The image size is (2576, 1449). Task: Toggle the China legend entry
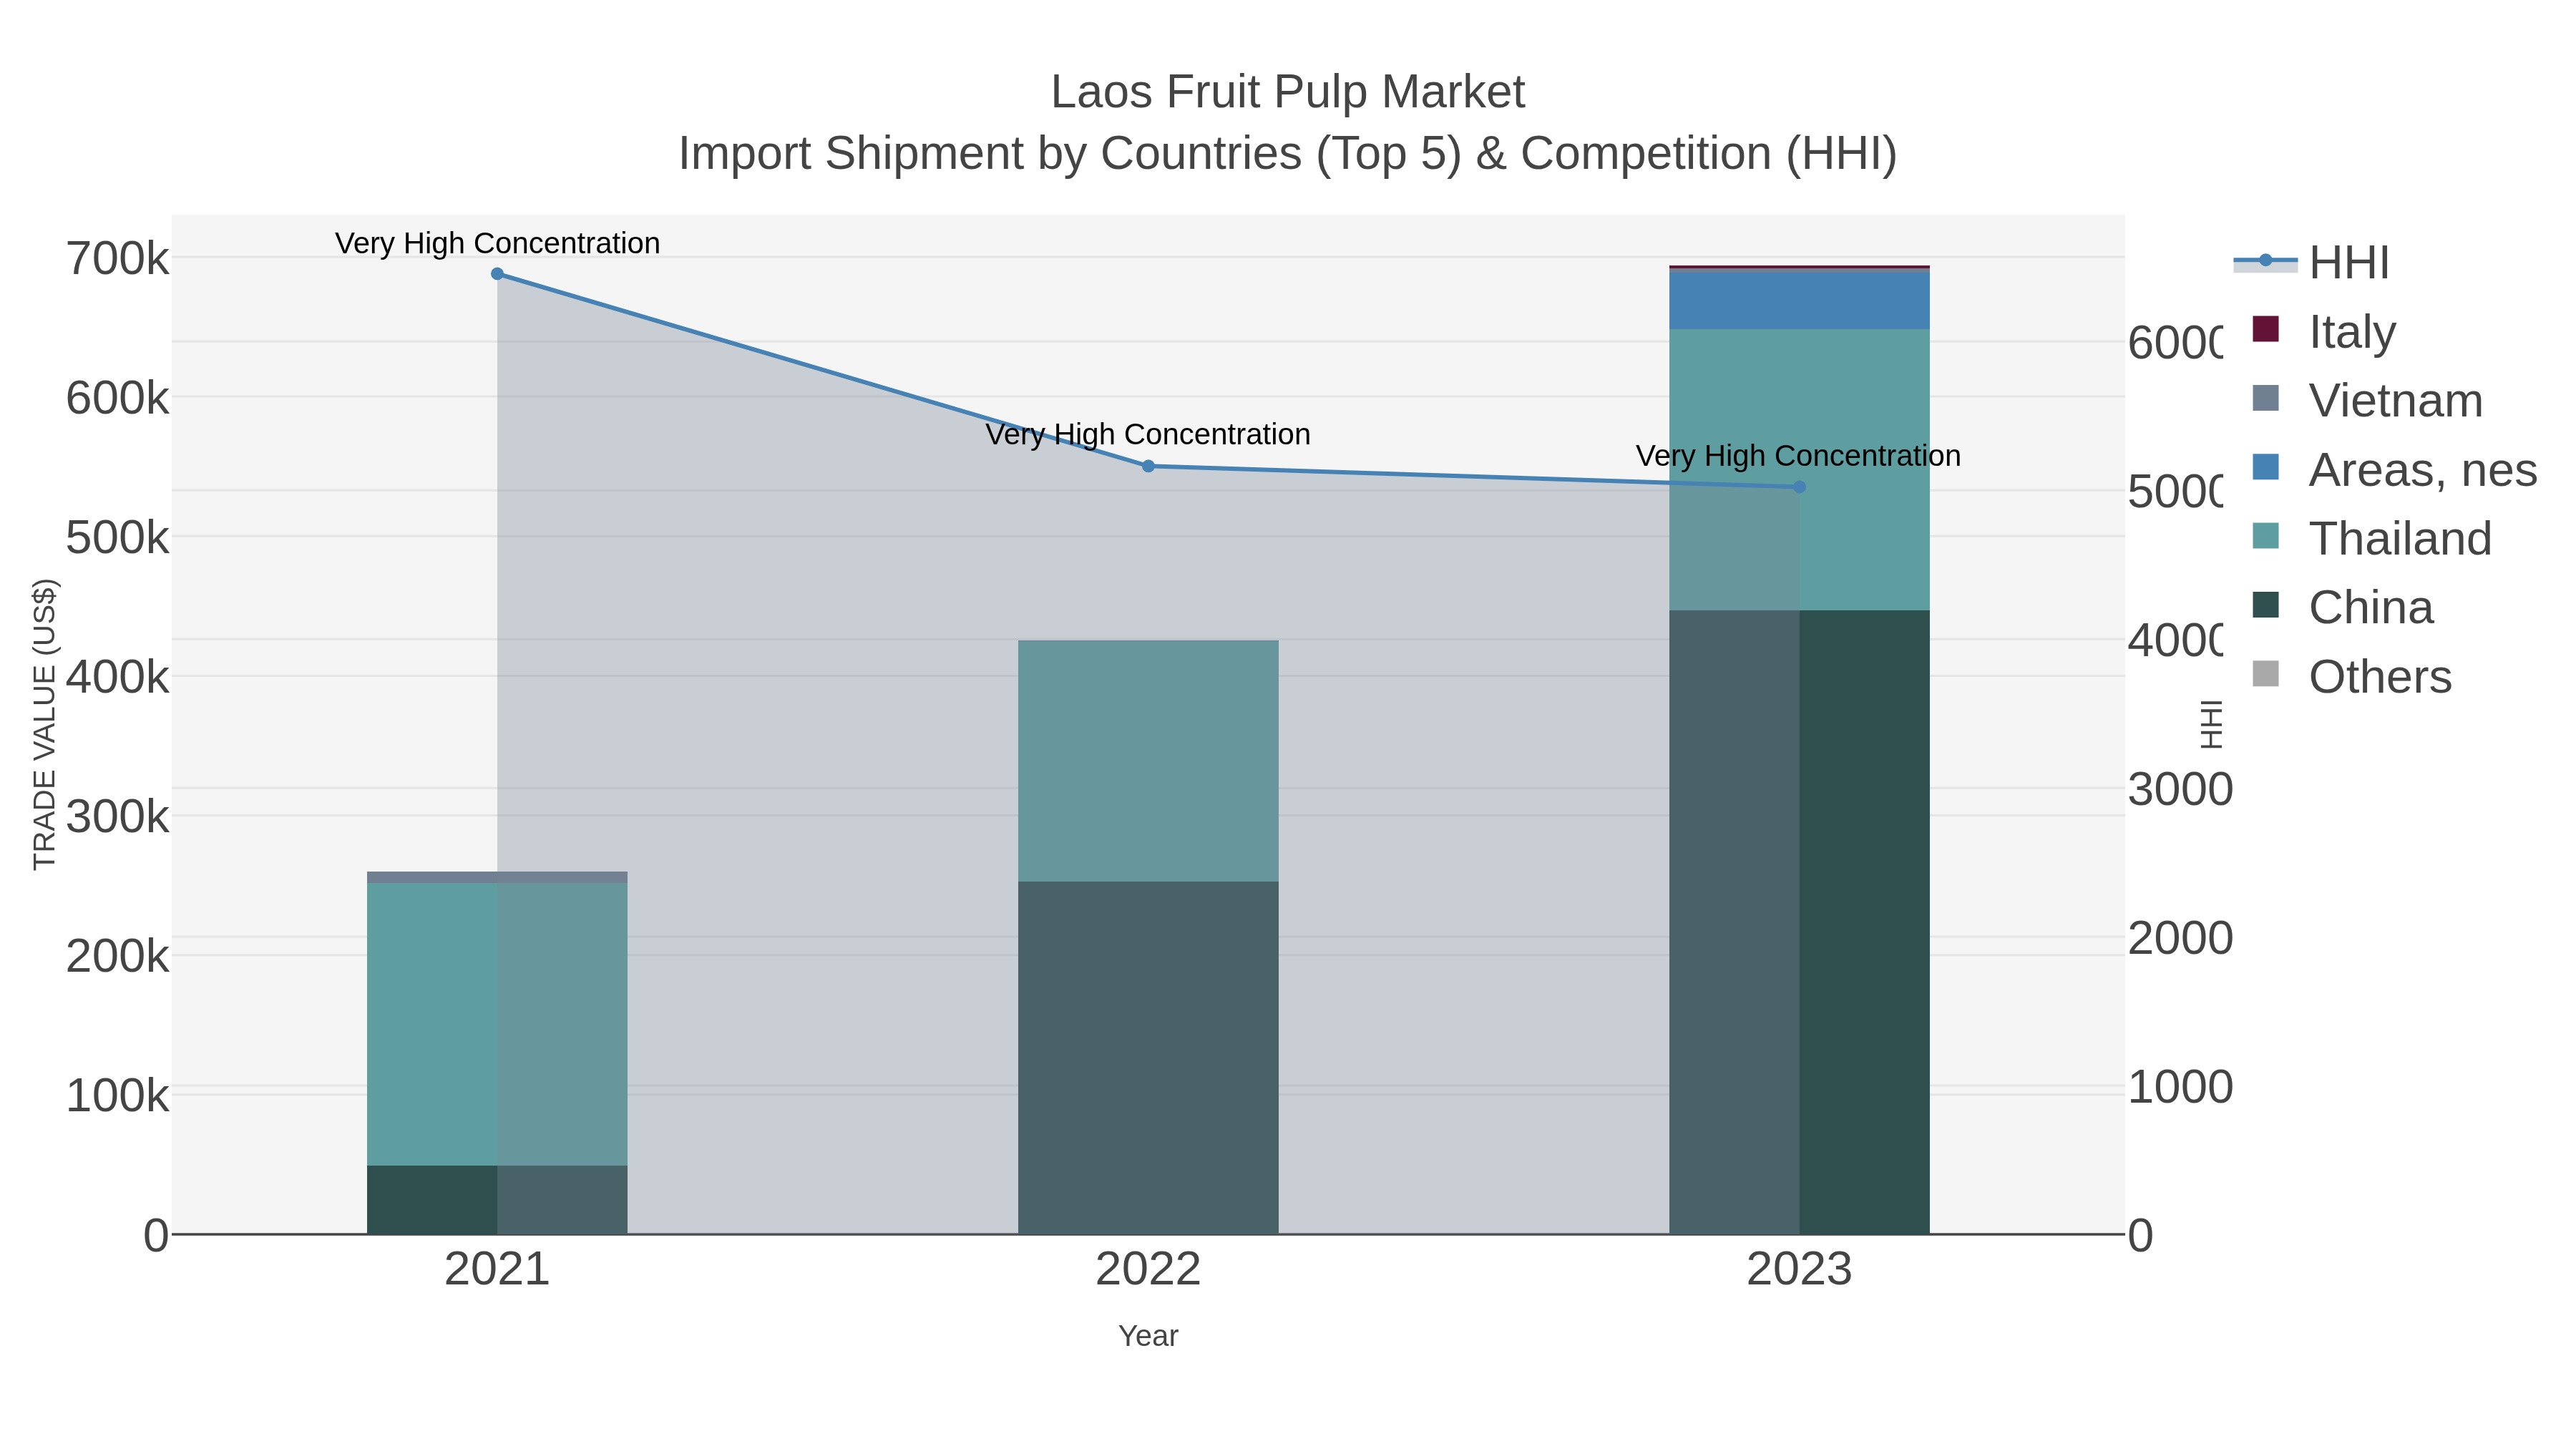[2342, 607]
